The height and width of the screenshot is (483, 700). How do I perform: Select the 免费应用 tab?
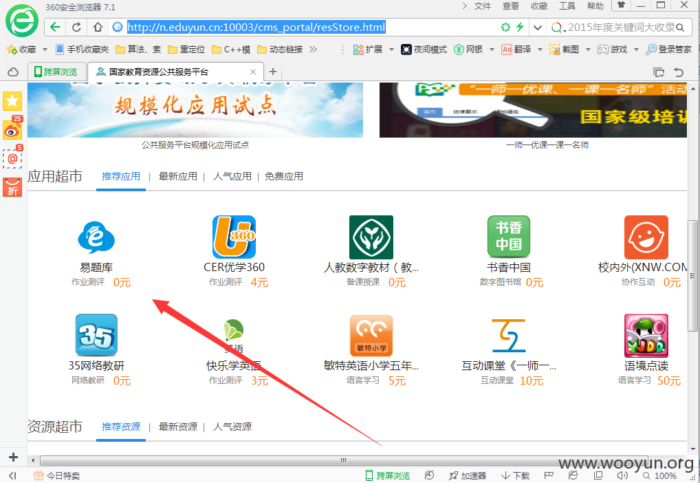point(283,177)
